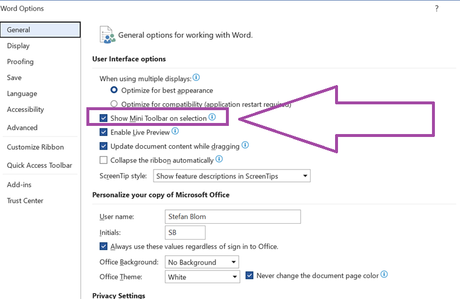Click info icon beside Collapse the ribbon
The height and width of the screenshot is (299, 460).
(x=219, y=159)
